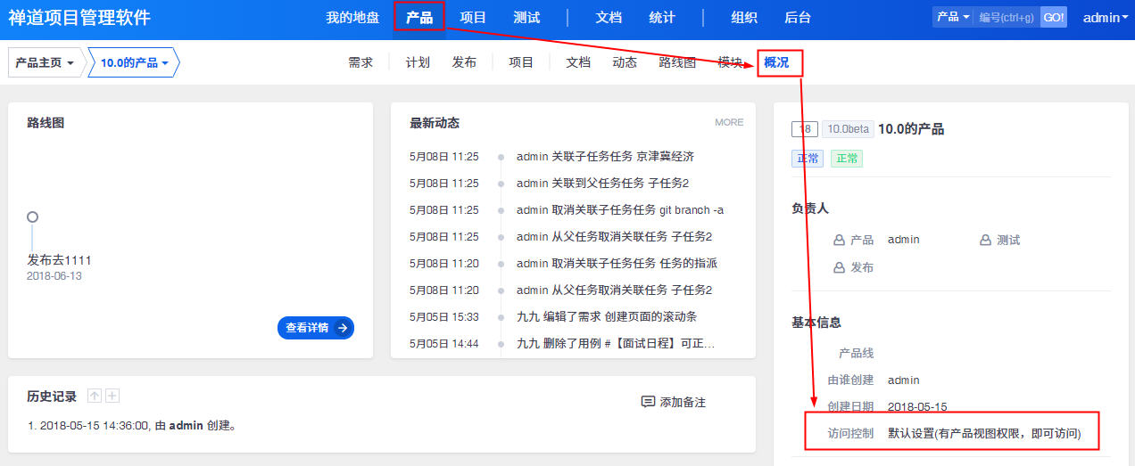Click the plus icon beside 历史记录

[x=112, y=397]
